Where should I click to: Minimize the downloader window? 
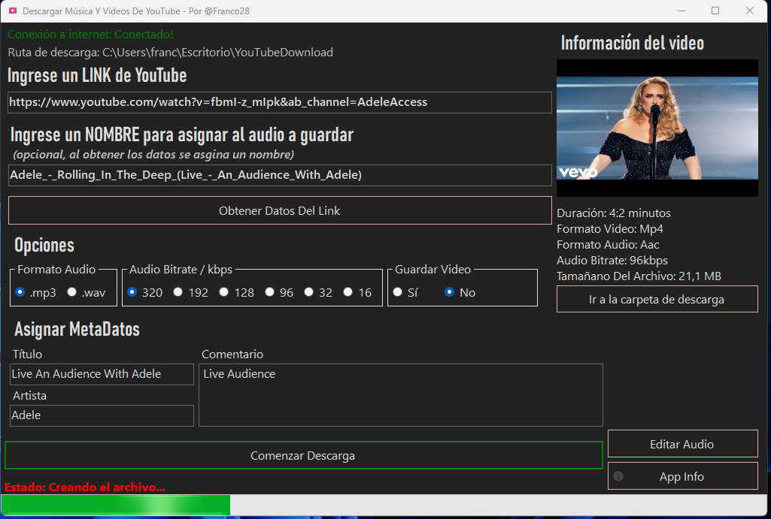point(681,11)
